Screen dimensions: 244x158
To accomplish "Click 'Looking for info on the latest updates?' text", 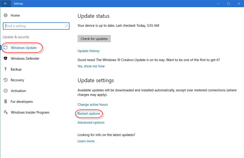I will (x=106, y=135).
